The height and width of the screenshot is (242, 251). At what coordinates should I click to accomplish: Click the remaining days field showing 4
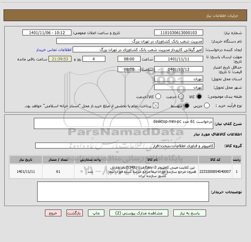coord(94,59)
